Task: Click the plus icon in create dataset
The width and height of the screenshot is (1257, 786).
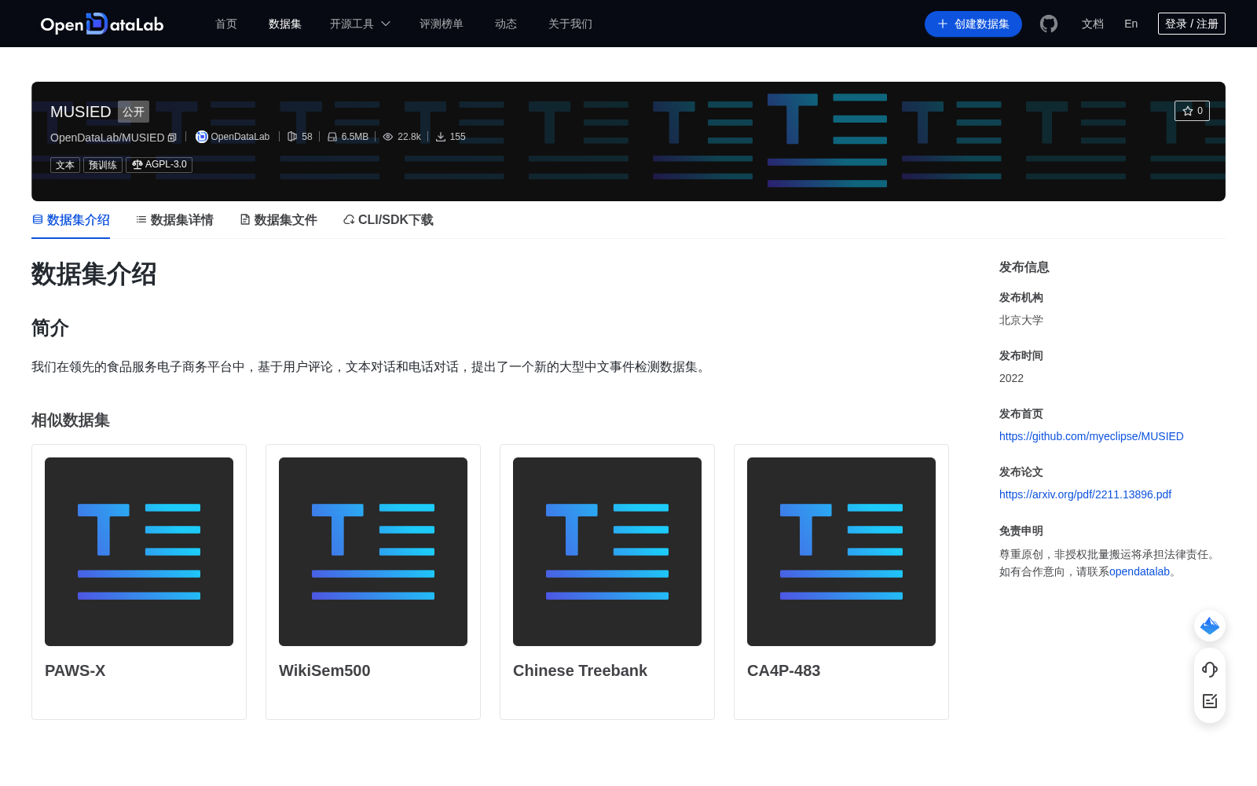Action: 943,24
